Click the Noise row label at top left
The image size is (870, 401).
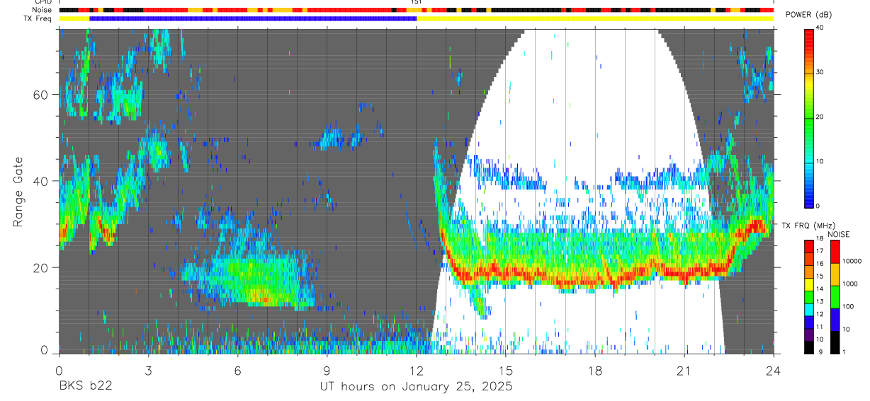click(43, 10)
